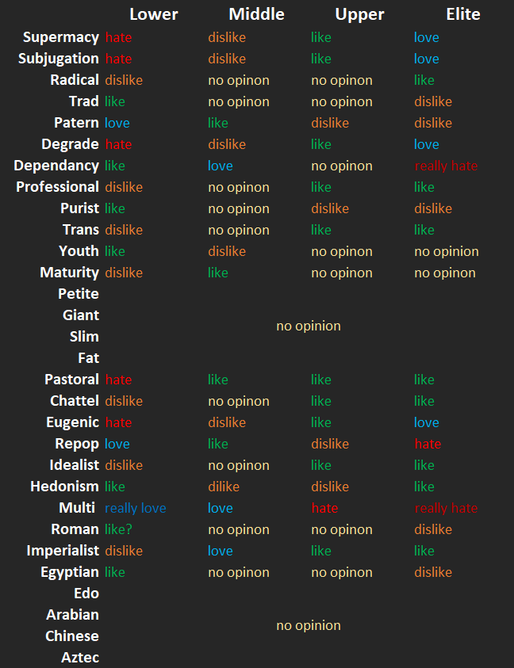Click the red "hate" in Repop row
The width and height of the screenshot is (514, 668).
pos(428,444)
